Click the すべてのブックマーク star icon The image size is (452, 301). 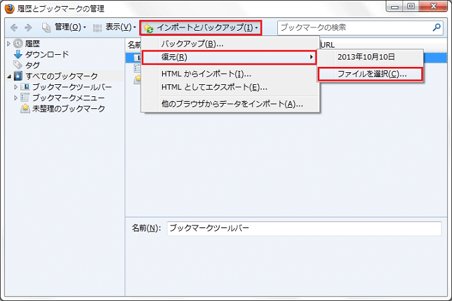pos(18,76)
